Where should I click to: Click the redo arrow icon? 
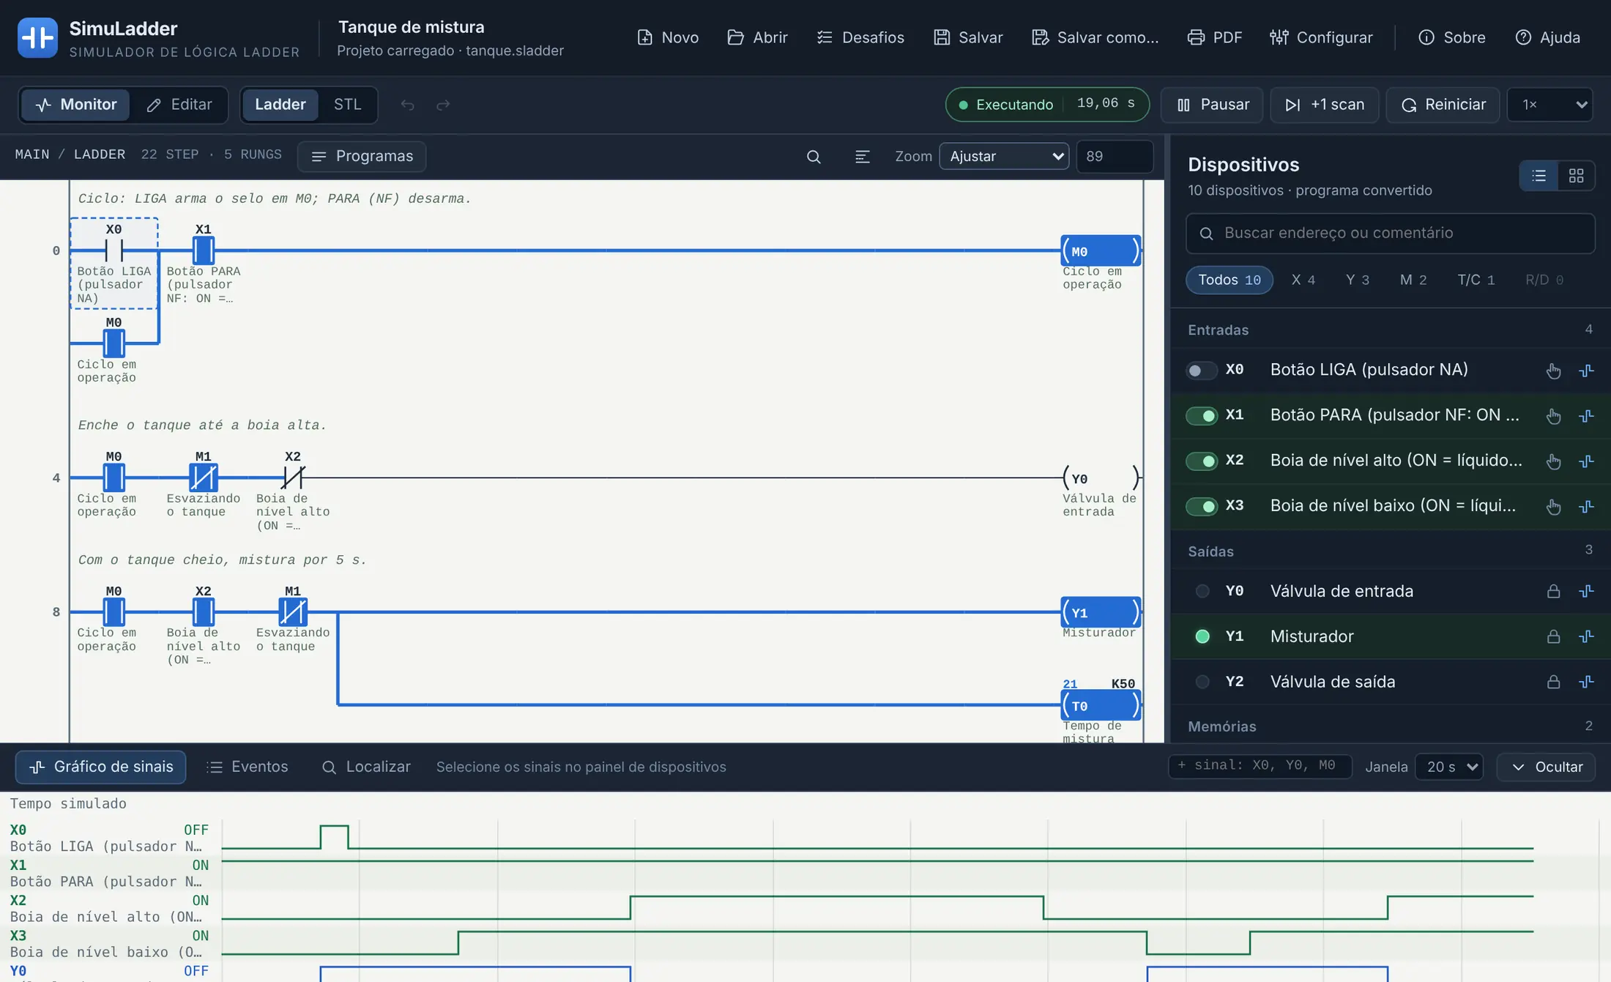click(x=443, y=105)
